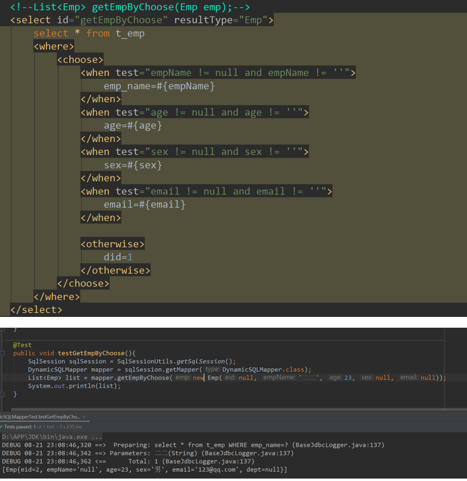This screenshot has width=467, height=481.
Task: Click the horizontal scrollbar under the Java editor
Action: click(239, 409)
